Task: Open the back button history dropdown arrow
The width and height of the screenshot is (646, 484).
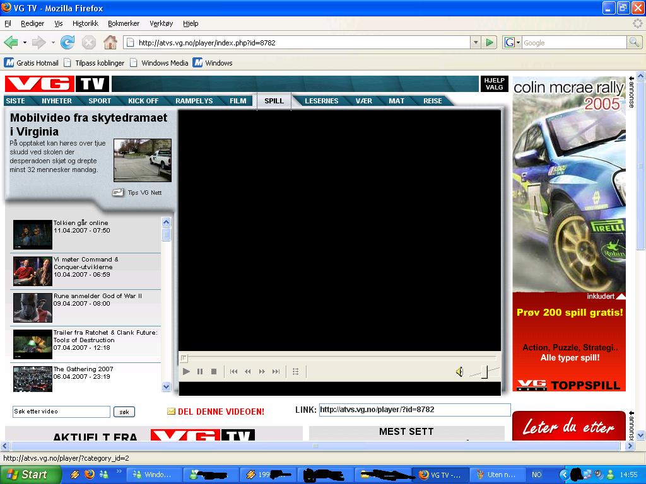Action: point(25,42)
